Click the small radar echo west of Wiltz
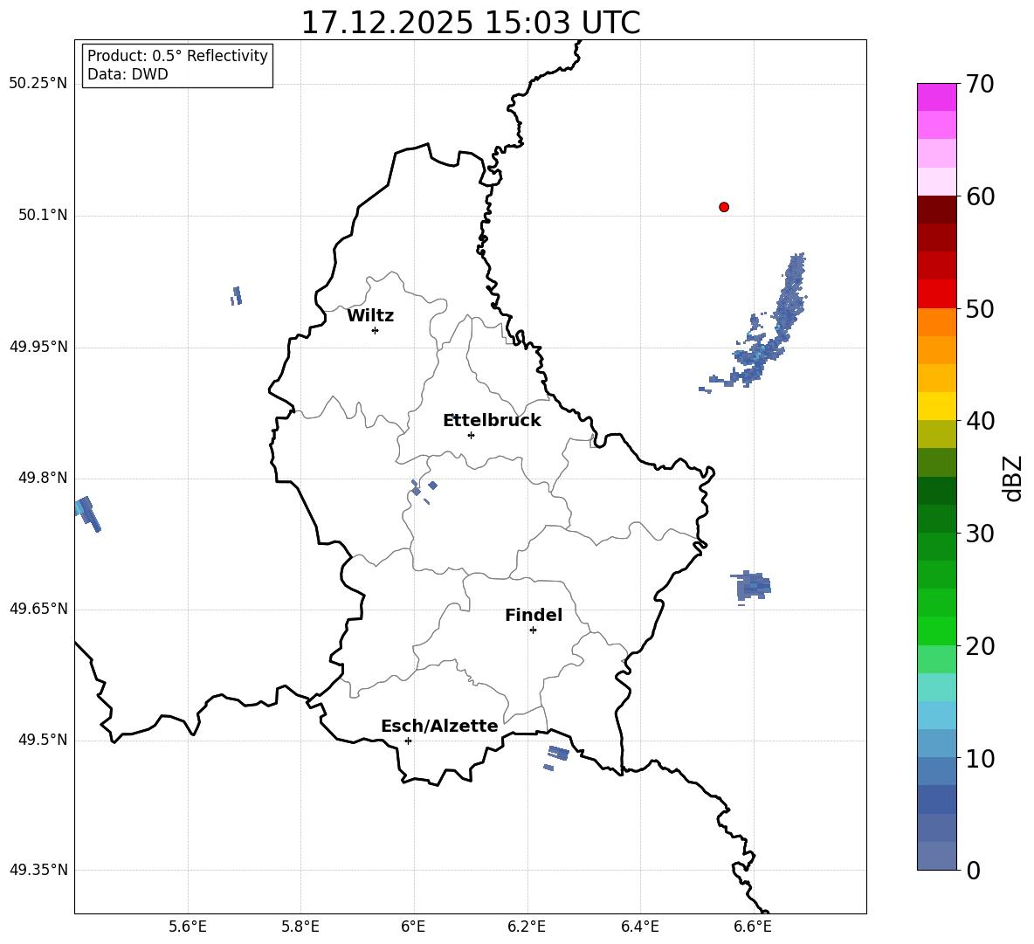This screenshot has width=1034, height=944. [236, 295]
